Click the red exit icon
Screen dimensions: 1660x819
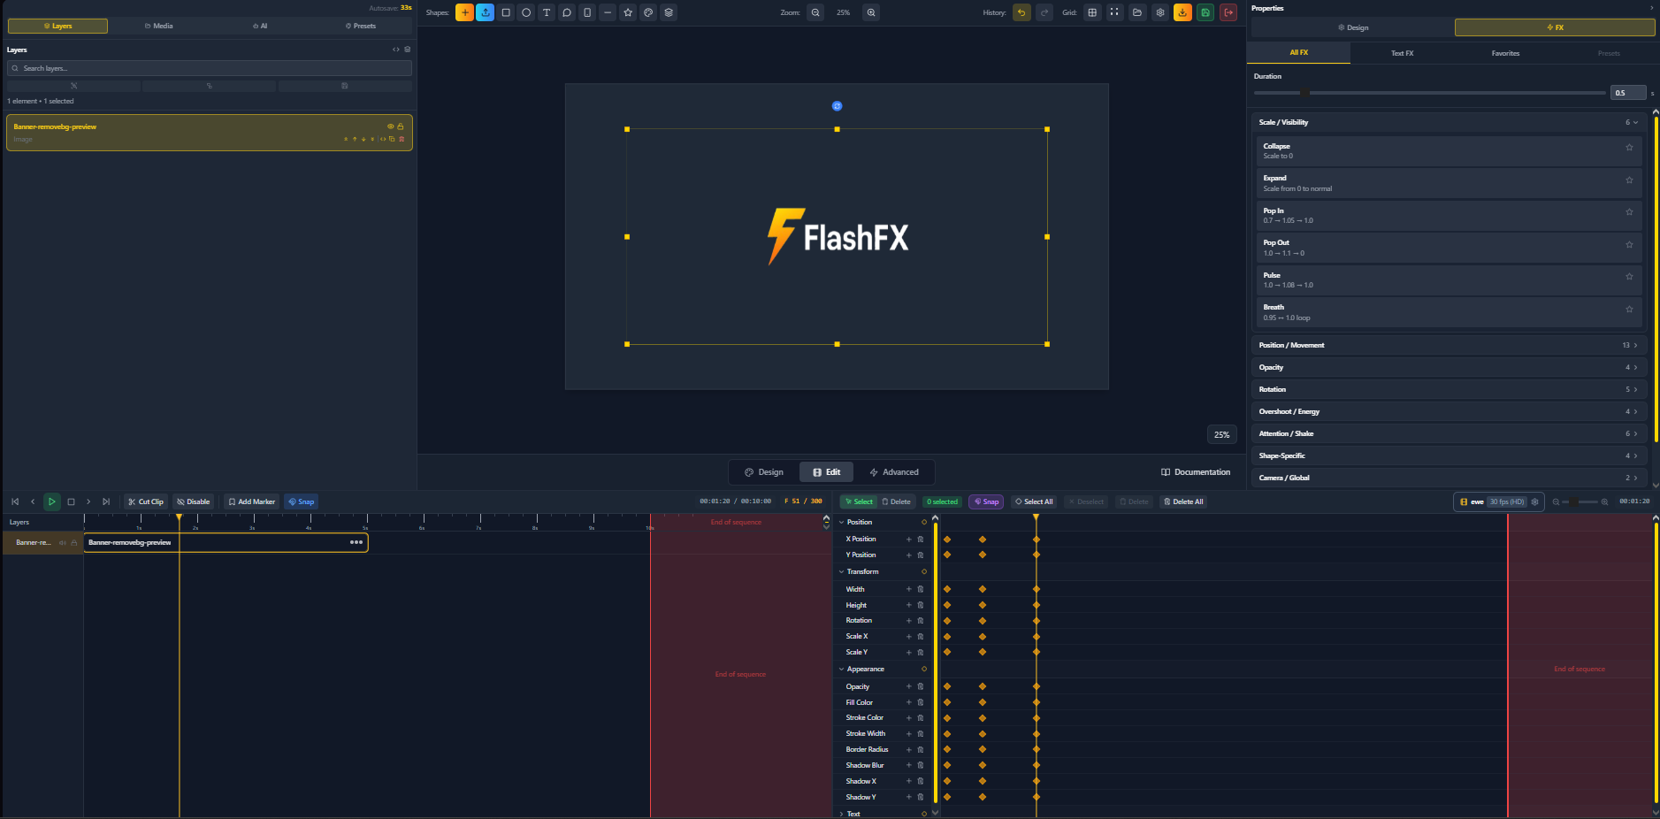(1228, 12)
